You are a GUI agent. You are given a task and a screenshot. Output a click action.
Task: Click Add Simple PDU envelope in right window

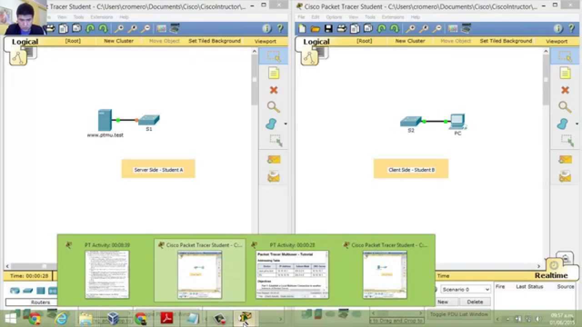[x=565, y=159]
